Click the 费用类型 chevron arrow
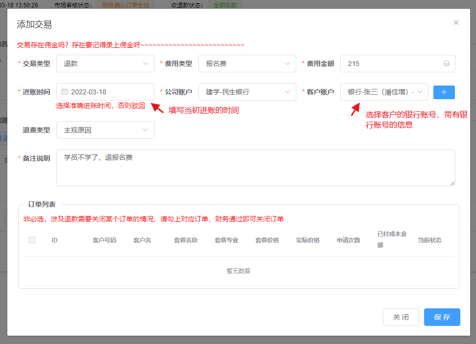476x344 pixels. (x=287, y=64)
